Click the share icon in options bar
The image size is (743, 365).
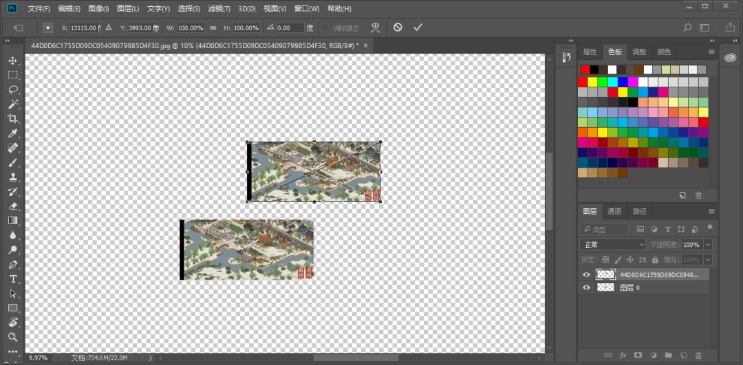point(730,27)
